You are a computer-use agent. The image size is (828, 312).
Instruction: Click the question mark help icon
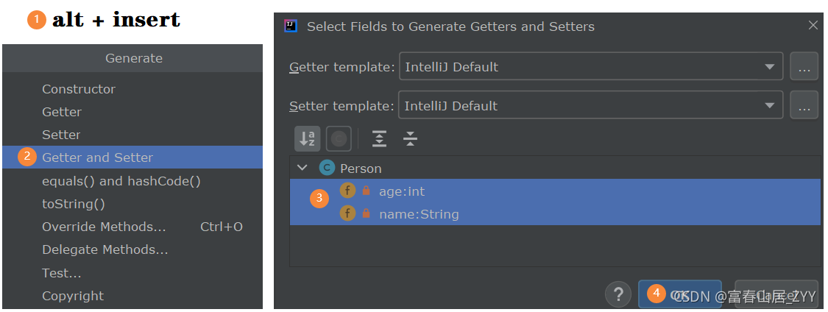(x=618, y=294)
